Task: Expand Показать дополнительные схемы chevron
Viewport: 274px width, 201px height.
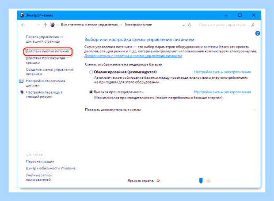Action: [255, 110]
